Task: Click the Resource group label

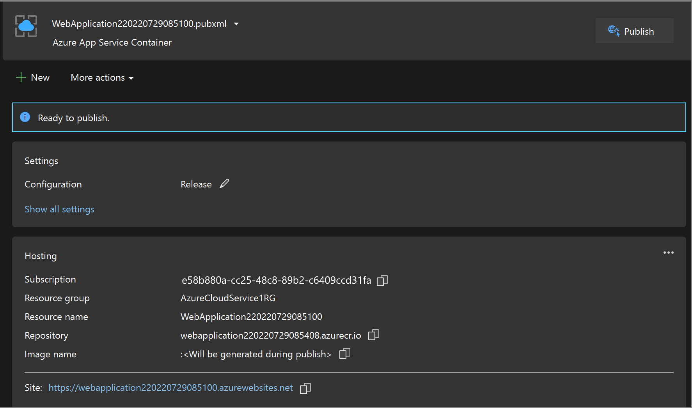Action: 57,298
